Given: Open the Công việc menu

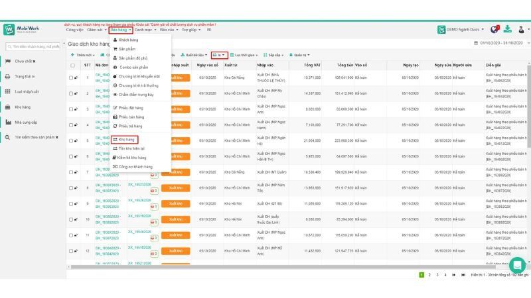Looking at the screenshot, I should [x=74, y=30].
